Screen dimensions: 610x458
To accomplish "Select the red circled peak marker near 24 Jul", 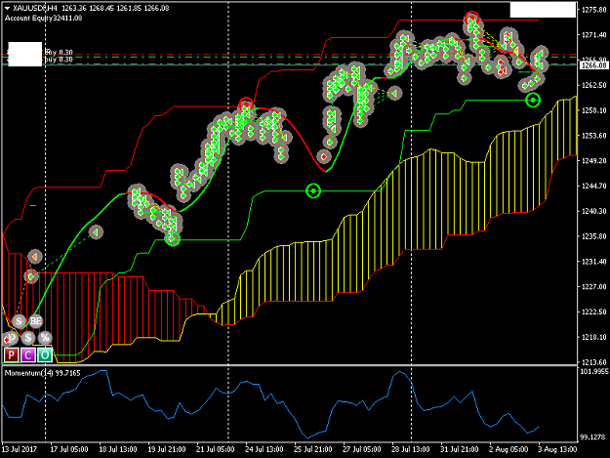I will click(x=246, y=104).
